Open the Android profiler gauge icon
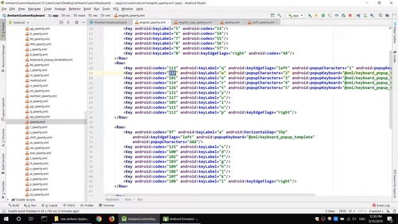Image resolution: width=398 pixels, height=224 pixels. click(336, 16)
